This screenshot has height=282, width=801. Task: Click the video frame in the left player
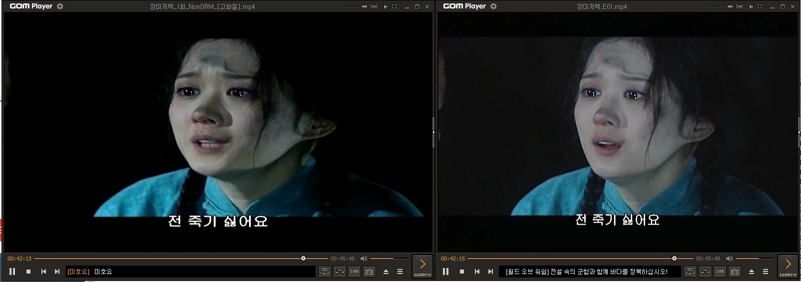[217, 132]
